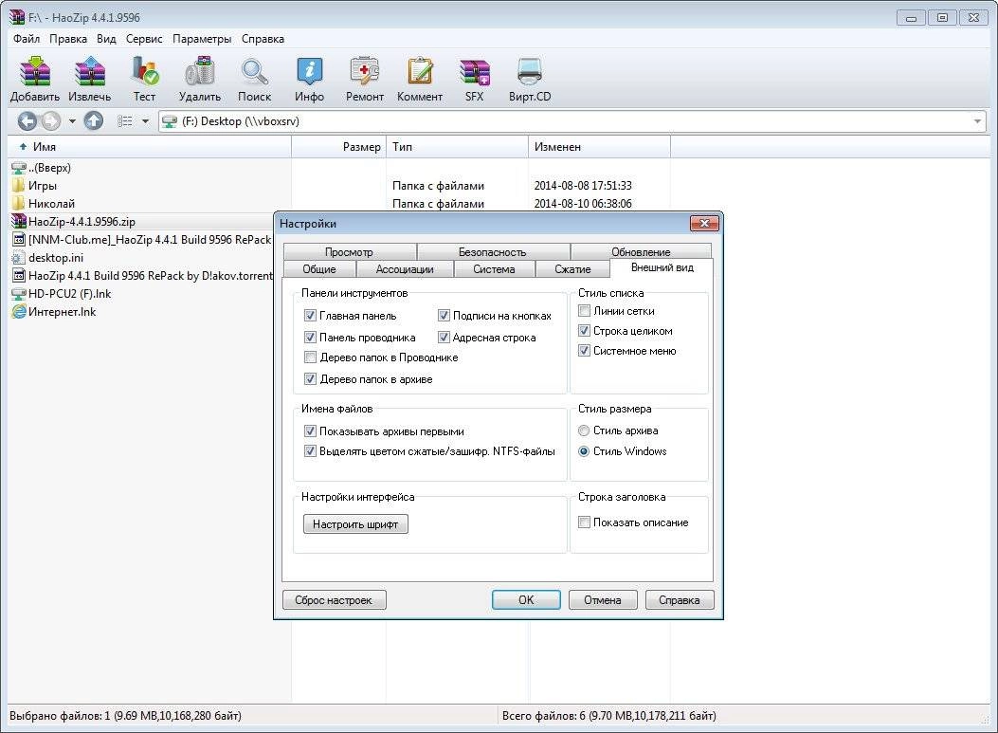998x733 pixels.
Task: Open the Коммент comment tool
Action: pyautogui.click(x=420, y=71)
